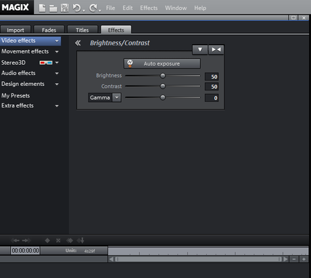Reset effect with mirrored arrows button
311x278 pixels.
[x=216, y=49]
